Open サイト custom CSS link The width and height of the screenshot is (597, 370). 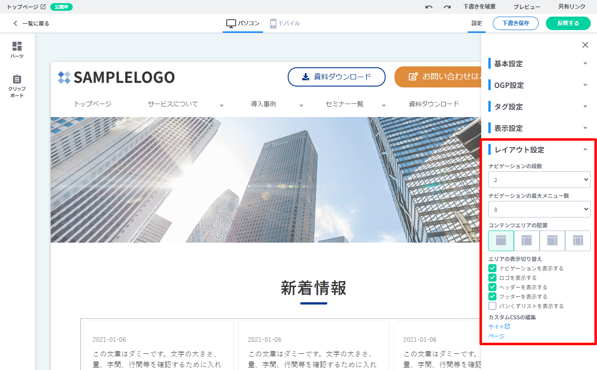click(x=496, y=326)
